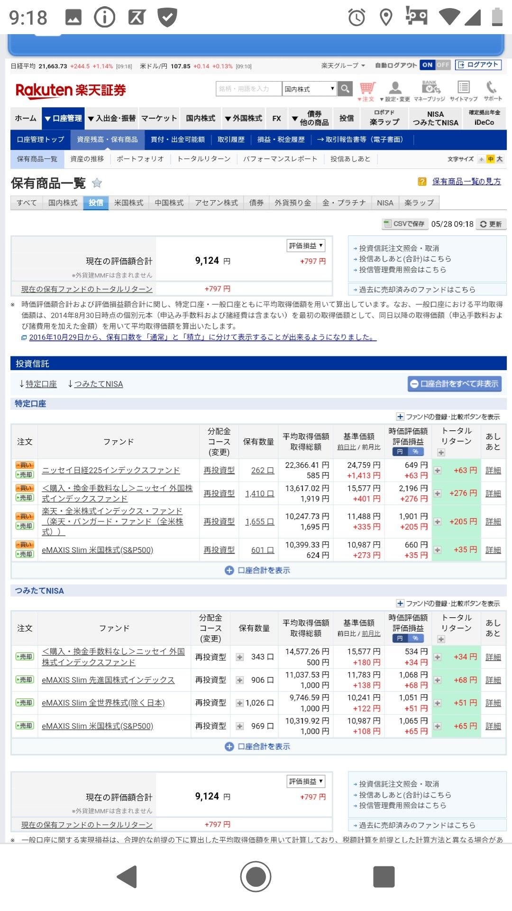The height and width of the screenshot is (911, 512).
Task: Open the Rakuten 楽天証券 logo
Action: click(71, 90)
